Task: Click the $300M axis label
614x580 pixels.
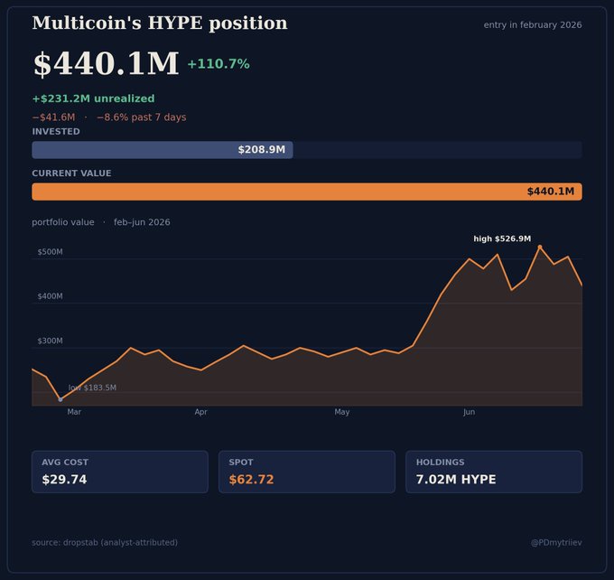Action: coord(51,341)
